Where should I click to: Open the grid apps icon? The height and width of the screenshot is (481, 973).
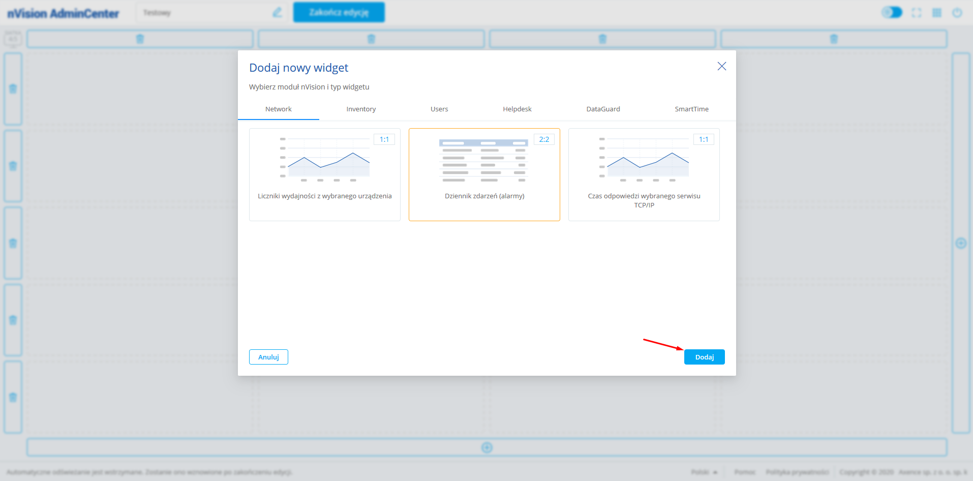point(937,13)
